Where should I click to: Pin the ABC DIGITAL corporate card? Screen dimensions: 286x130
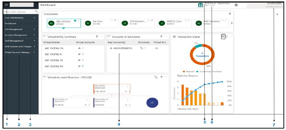(78, 21)
